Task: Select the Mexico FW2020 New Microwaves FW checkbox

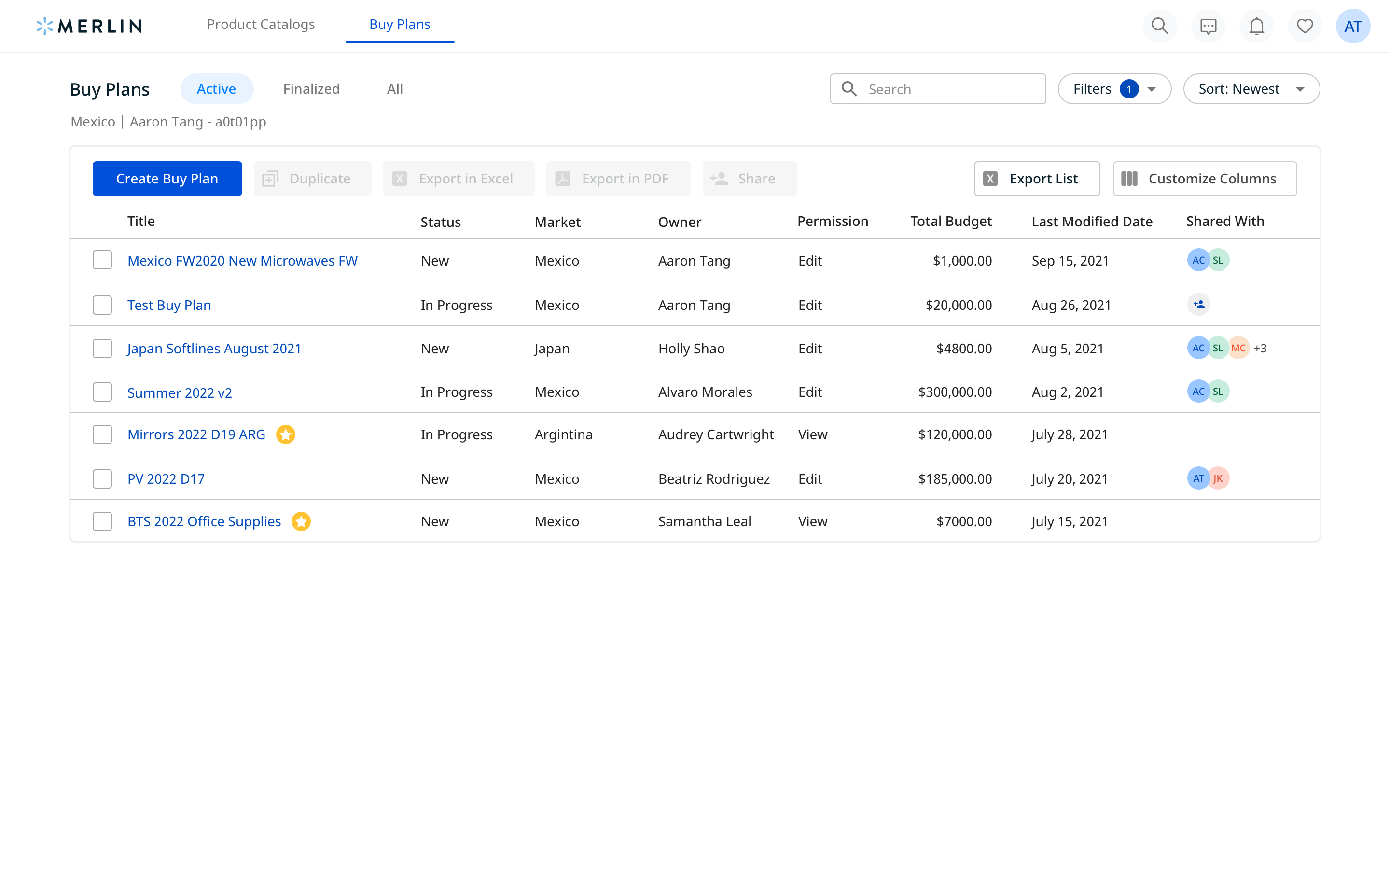Action: (x=102, y=260)
